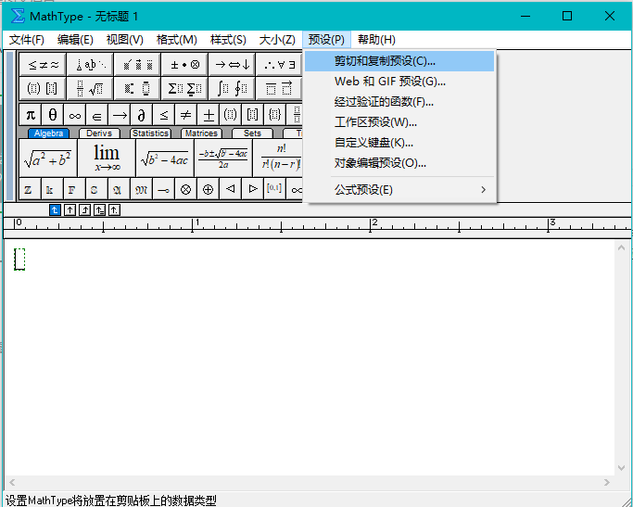Open the relational symbols palette (≤ ≠ ≈)
633x507 pixels.
pos(43,65)
